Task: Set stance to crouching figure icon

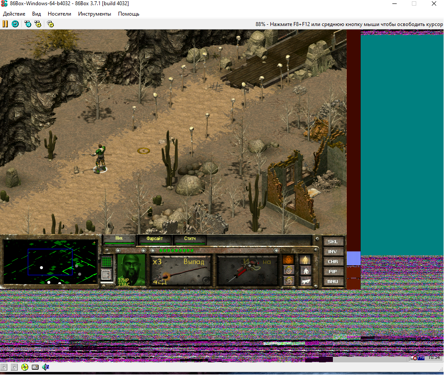Action: coord(305,270)
